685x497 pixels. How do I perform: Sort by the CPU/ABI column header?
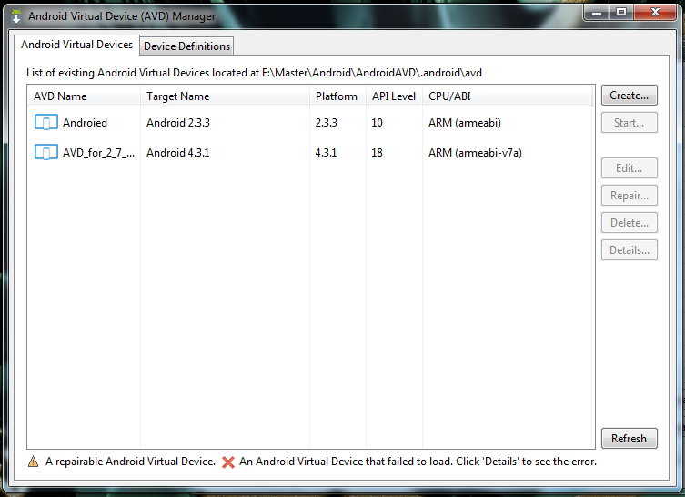[x=509, y=96]
